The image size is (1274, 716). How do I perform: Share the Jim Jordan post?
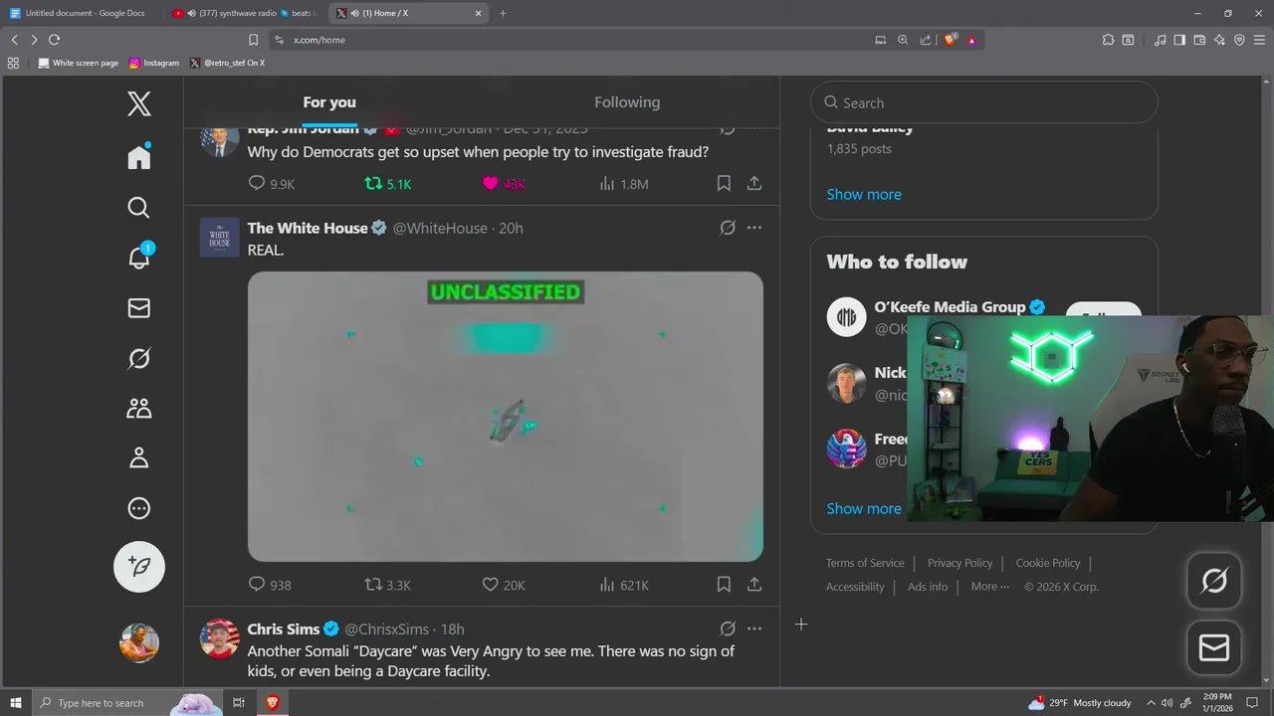[x=754, y=183]
